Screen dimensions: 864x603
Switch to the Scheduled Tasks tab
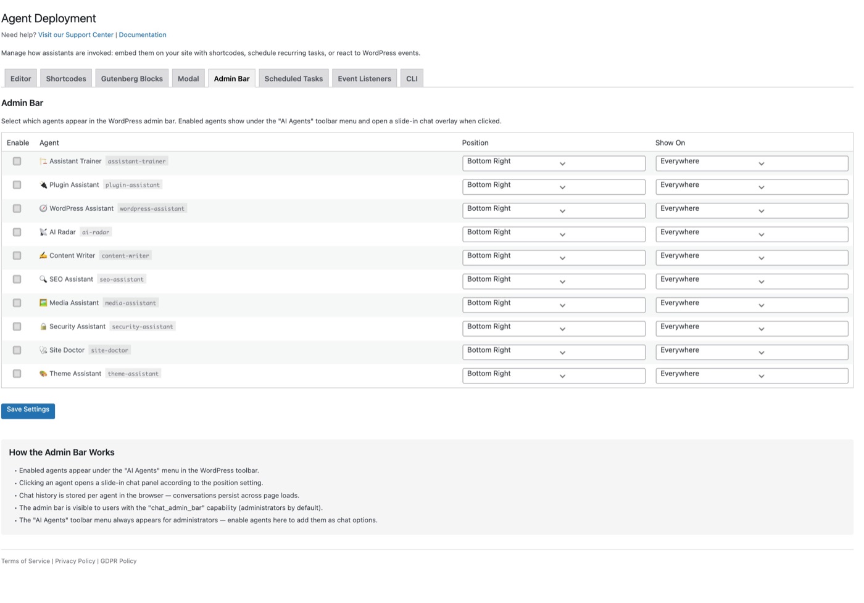click(293, 78)
